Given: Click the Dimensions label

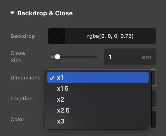Looking at the screenshot, I should (x=25, y=78).
